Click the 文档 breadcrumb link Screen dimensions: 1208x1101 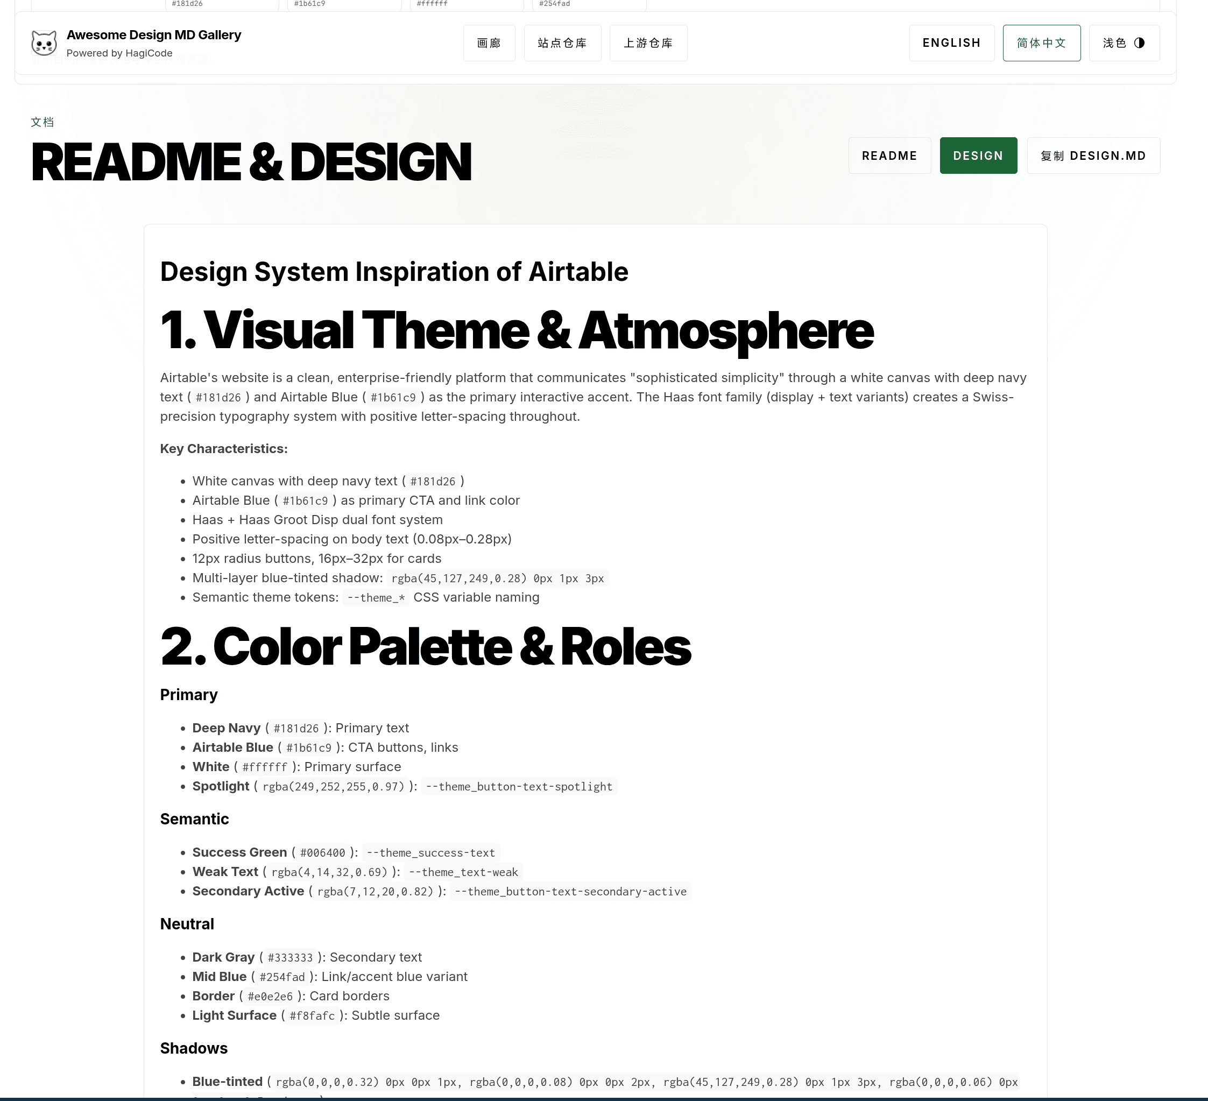tap(42, 122)
